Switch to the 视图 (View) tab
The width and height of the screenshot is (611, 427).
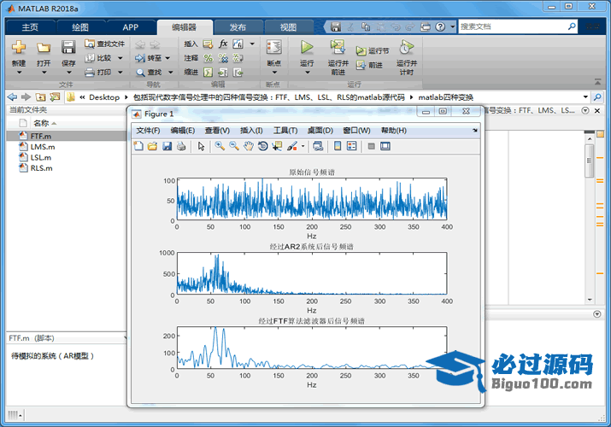(x=288, y=27)
